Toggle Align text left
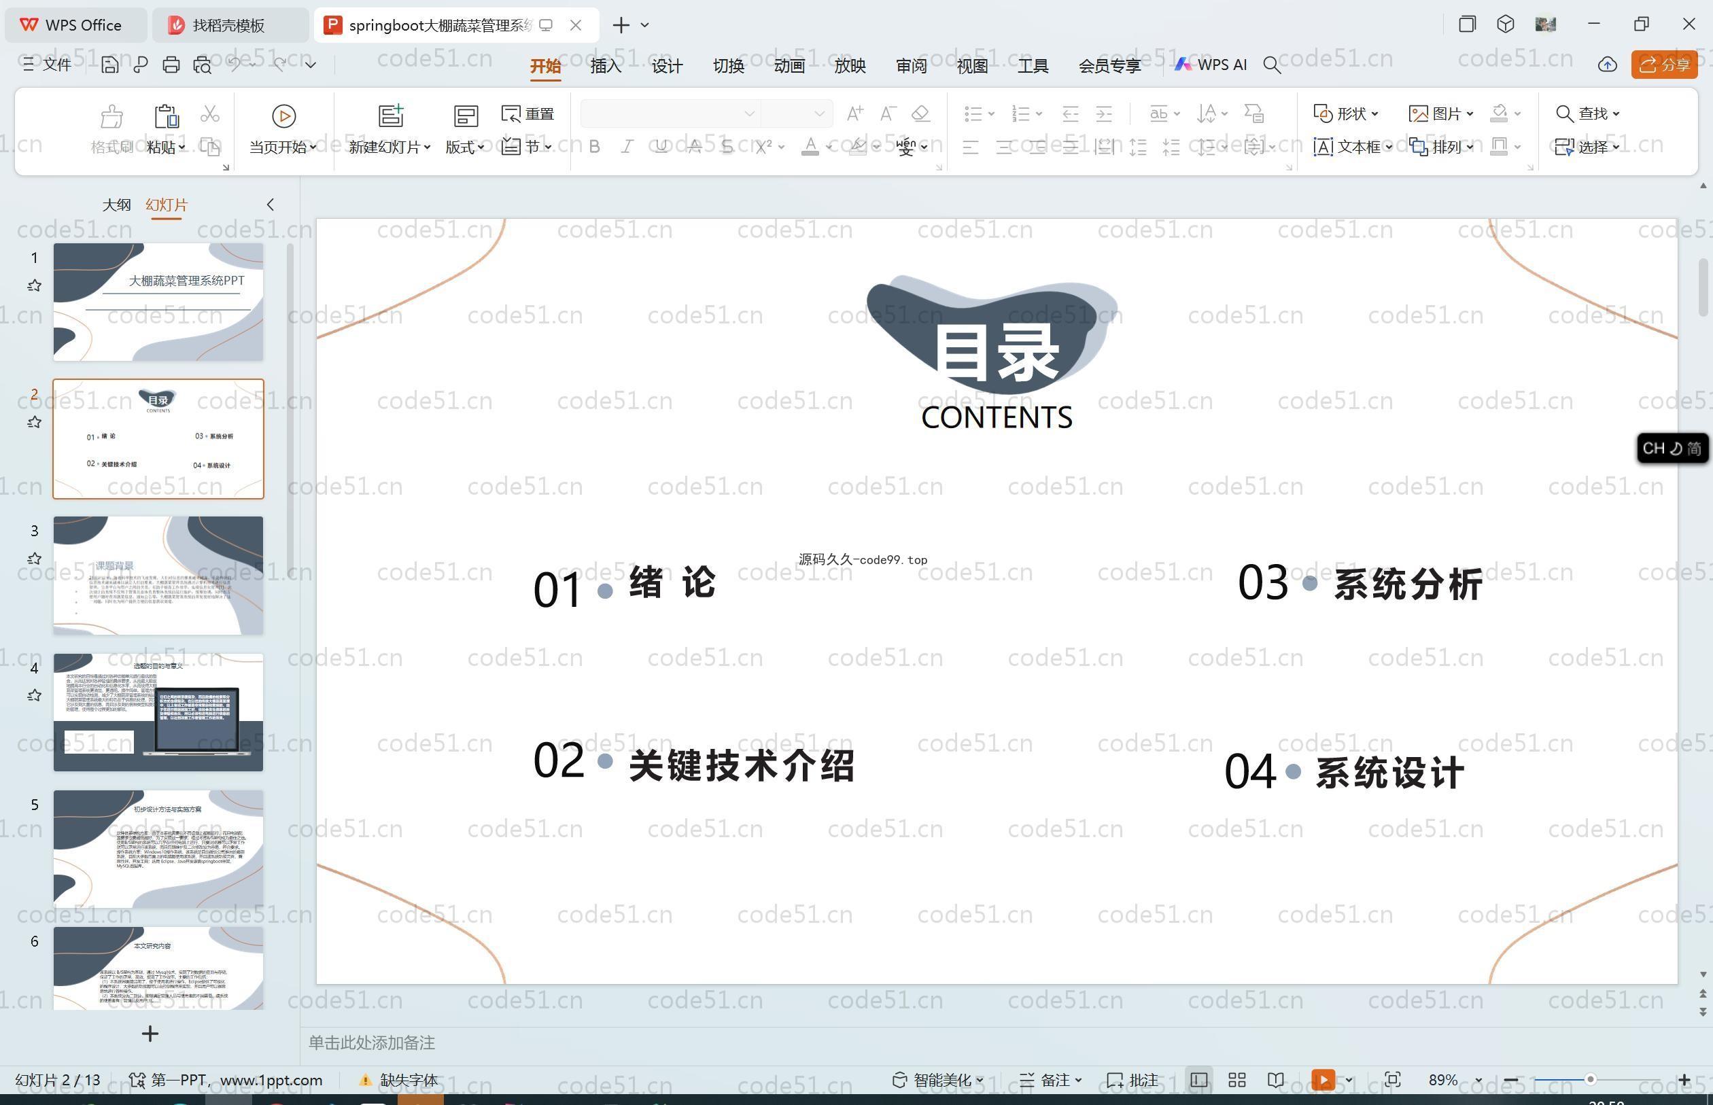 pos(970,148)
